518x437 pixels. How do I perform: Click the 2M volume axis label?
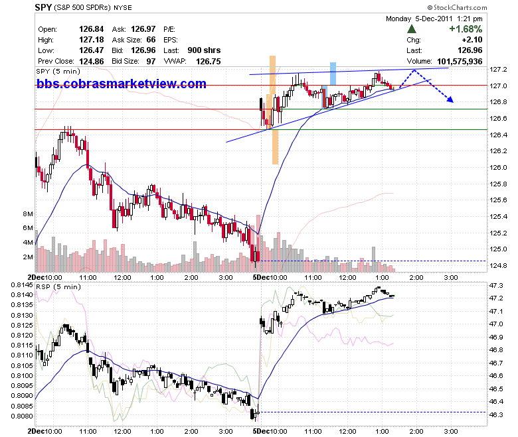28,257
